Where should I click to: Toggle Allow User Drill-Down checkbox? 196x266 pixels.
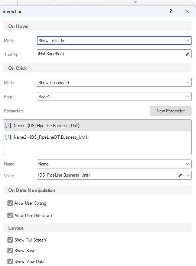[10, 215]
